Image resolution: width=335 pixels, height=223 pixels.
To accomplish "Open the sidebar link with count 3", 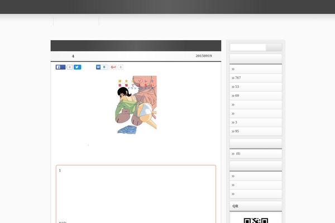I will point(256,123).
